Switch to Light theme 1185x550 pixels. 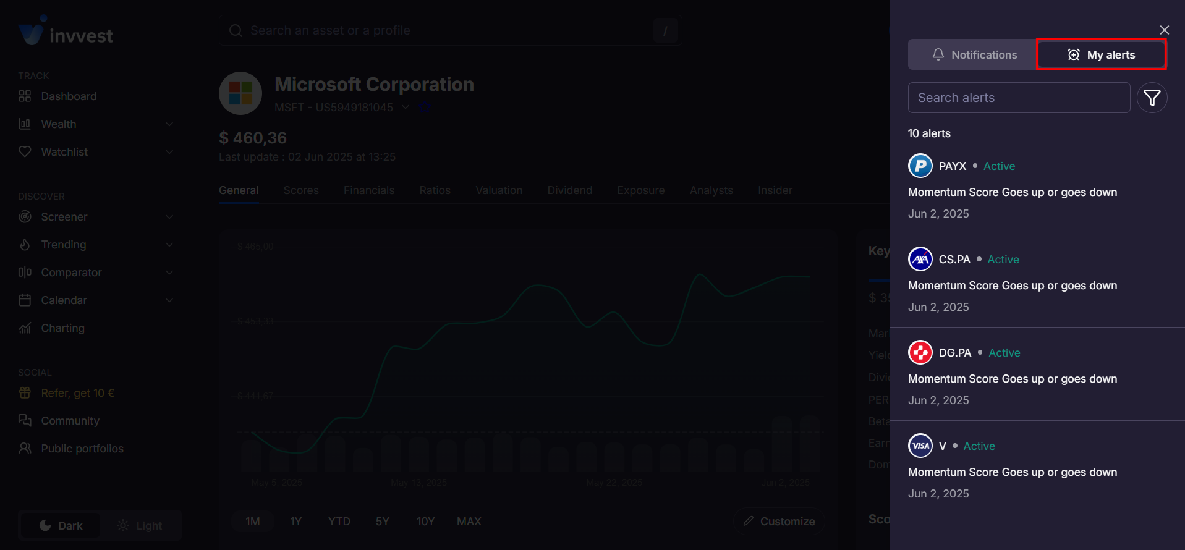coord(140,525)
